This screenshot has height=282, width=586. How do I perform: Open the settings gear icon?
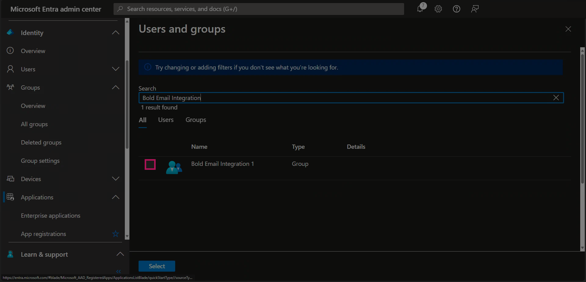coord(438,9)
